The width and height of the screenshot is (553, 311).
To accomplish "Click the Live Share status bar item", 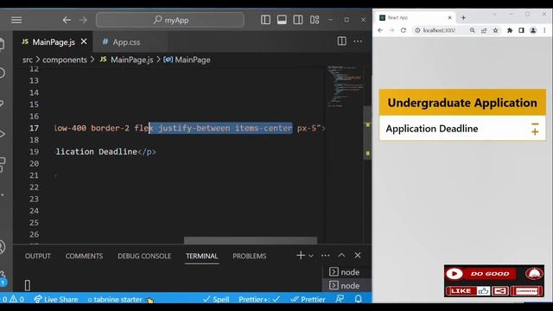I will (56, 300).
